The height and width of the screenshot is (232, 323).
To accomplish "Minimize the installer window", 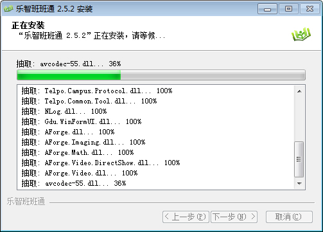I will tap(267, 9).
